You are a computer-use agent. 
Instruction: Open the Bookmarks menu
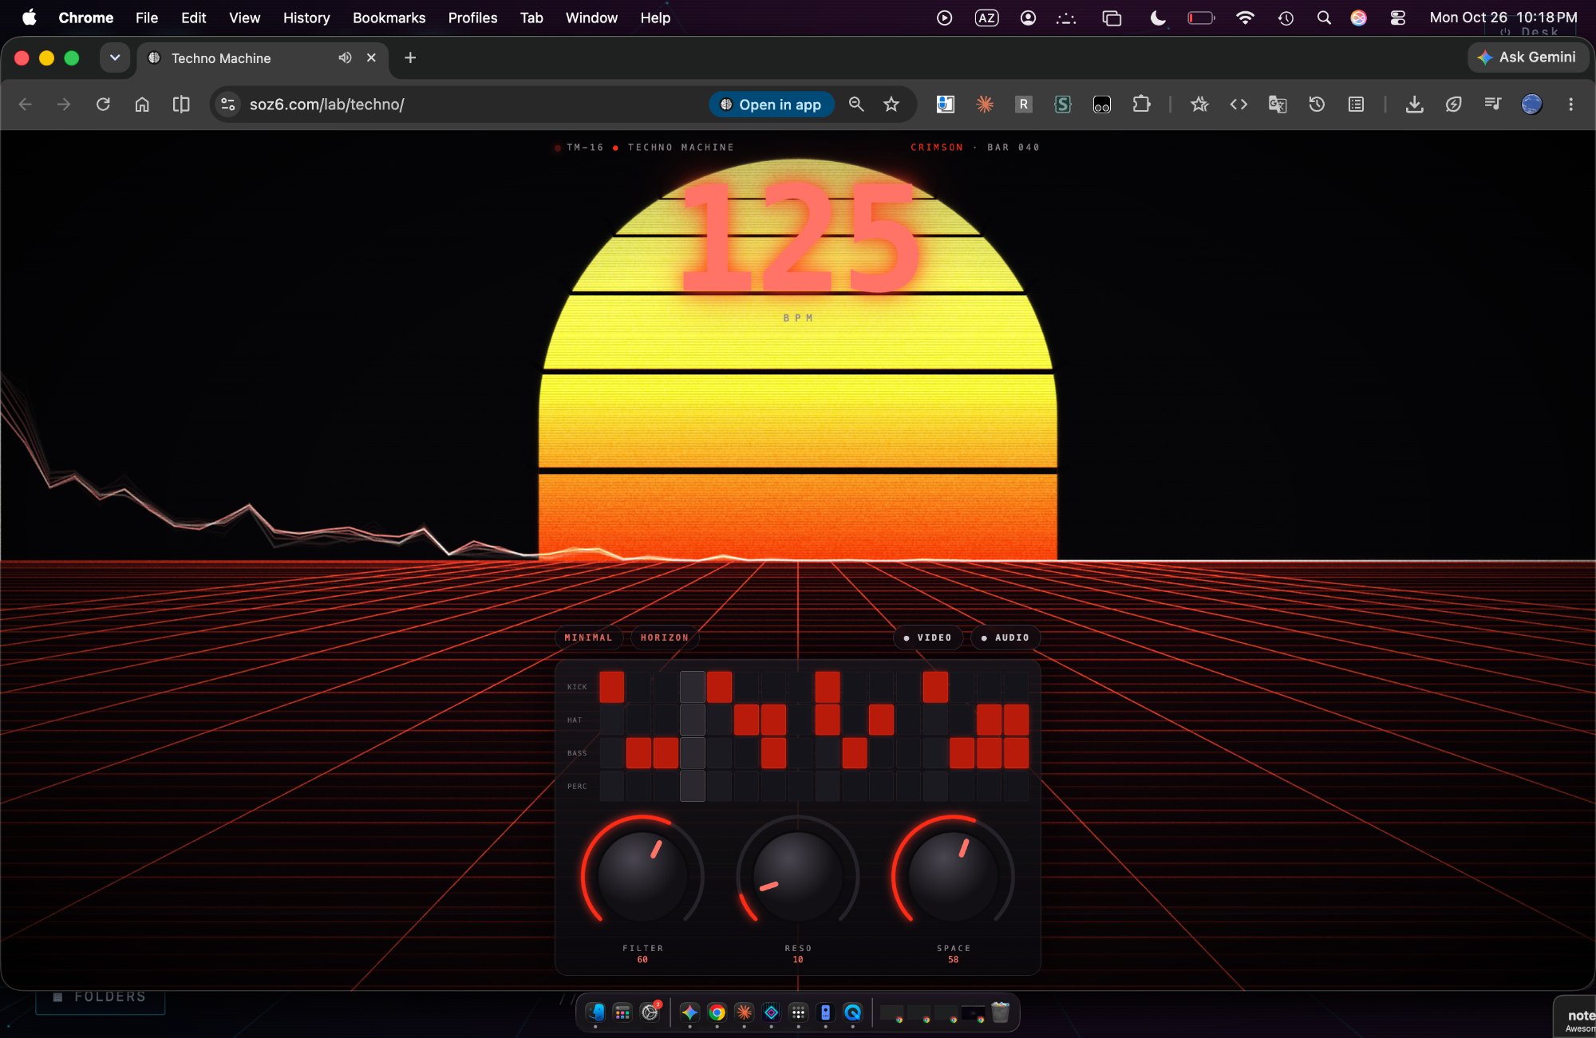coord(389,18)
